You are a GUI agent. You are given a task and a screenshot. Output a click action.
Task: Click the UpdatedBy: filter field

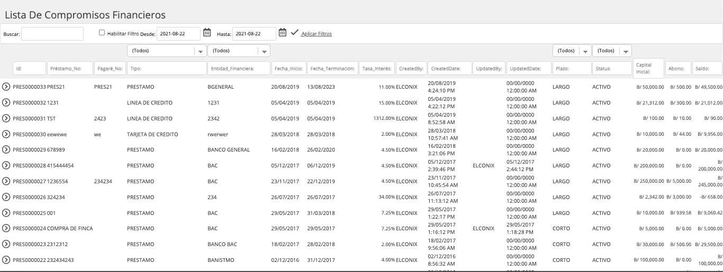pyautogui.click(x=489, y=68)
